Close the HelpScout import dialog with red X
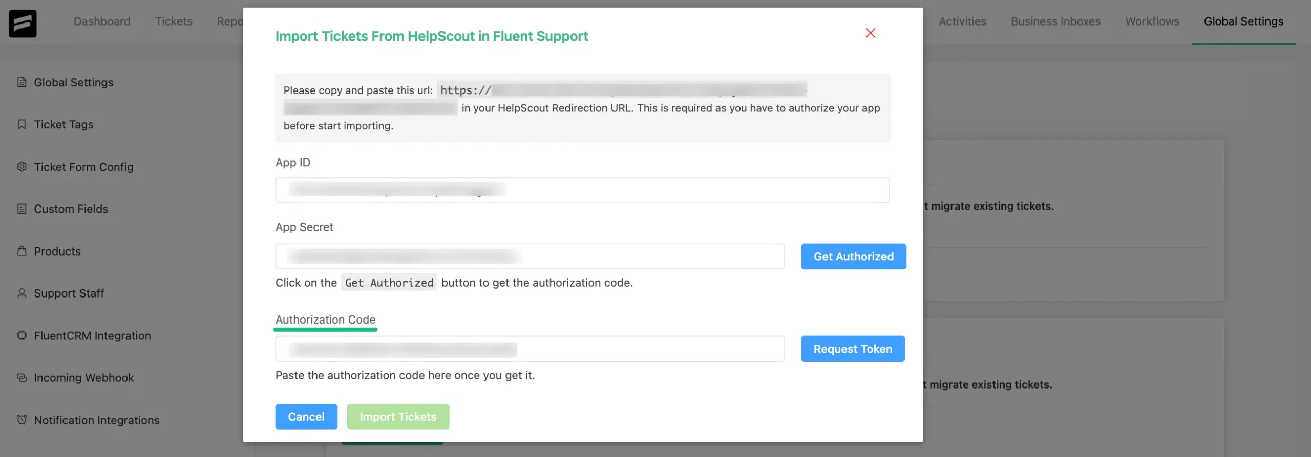The image size is (1311, 457). coord(870,33)
